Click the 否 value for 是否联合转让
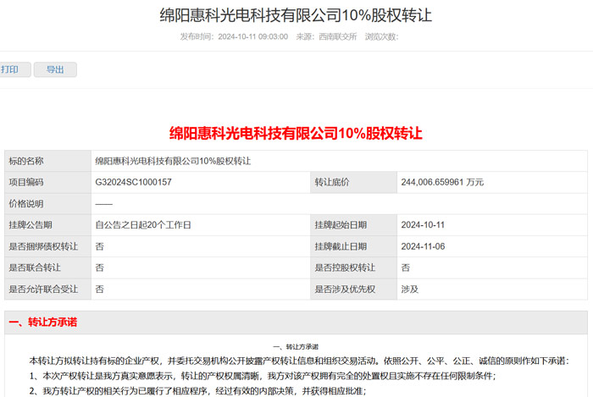 (x=99, y=267)
